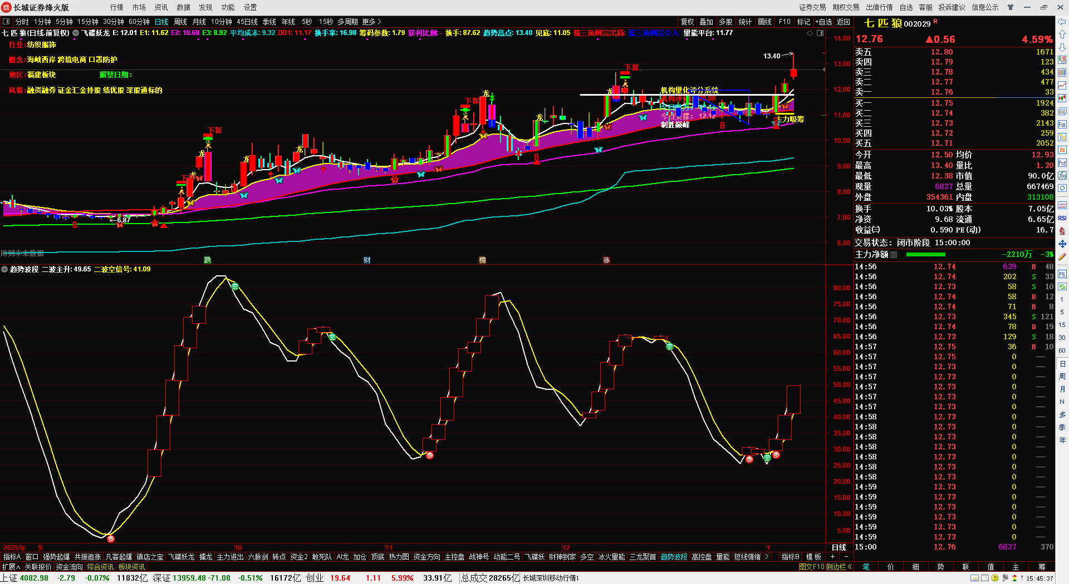Toggle 多股 multi-stock view
Viewport: 1069px width, 584px height.
coord(725,22)
